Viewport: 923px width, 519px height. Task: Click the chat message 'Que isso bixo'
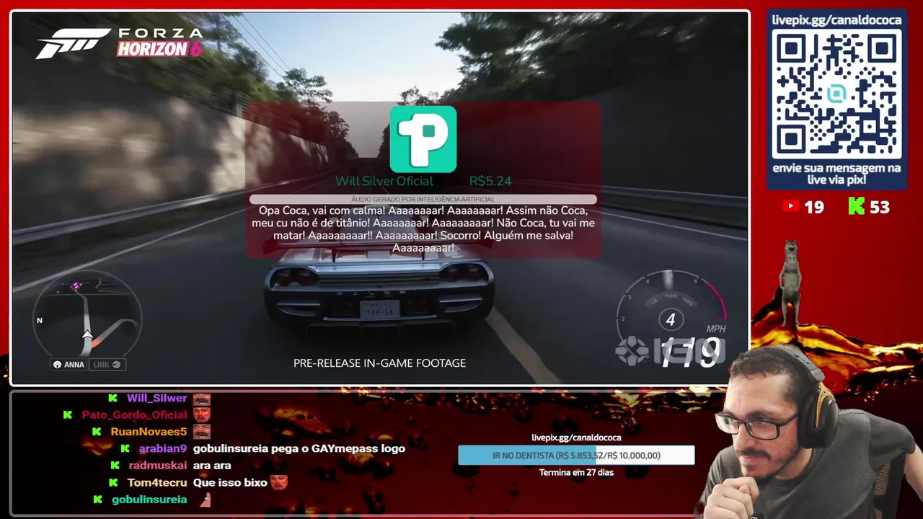230,482
